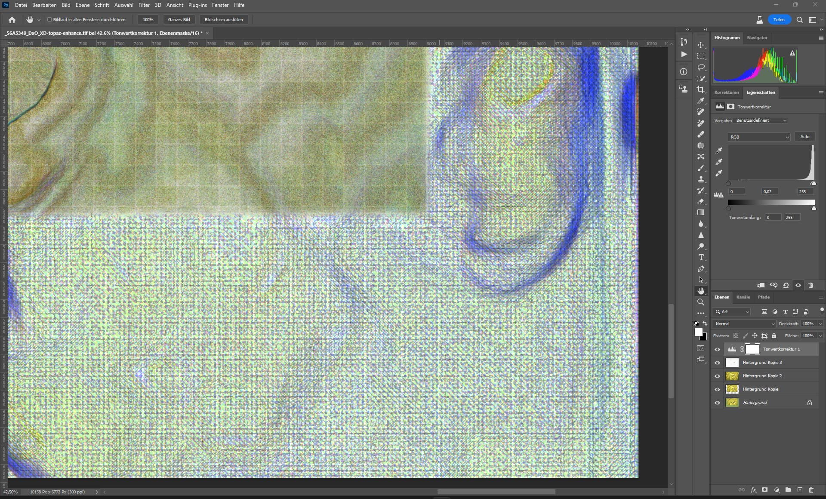Image resolution: width=826 pixels, height=499 pixels.
Task: Select the Move tool
Action: [x=701, y=45]
